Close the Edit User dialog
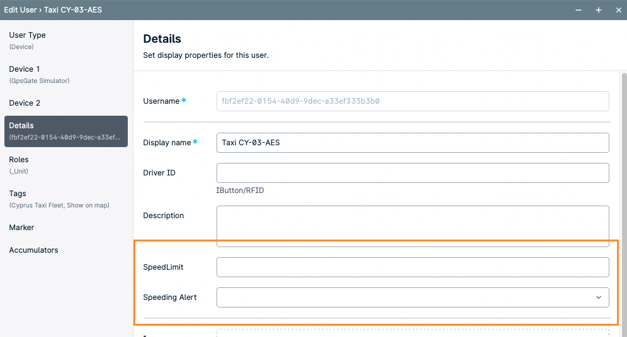Viewport: 627px width, 337px height. click(x=619, y=10)
